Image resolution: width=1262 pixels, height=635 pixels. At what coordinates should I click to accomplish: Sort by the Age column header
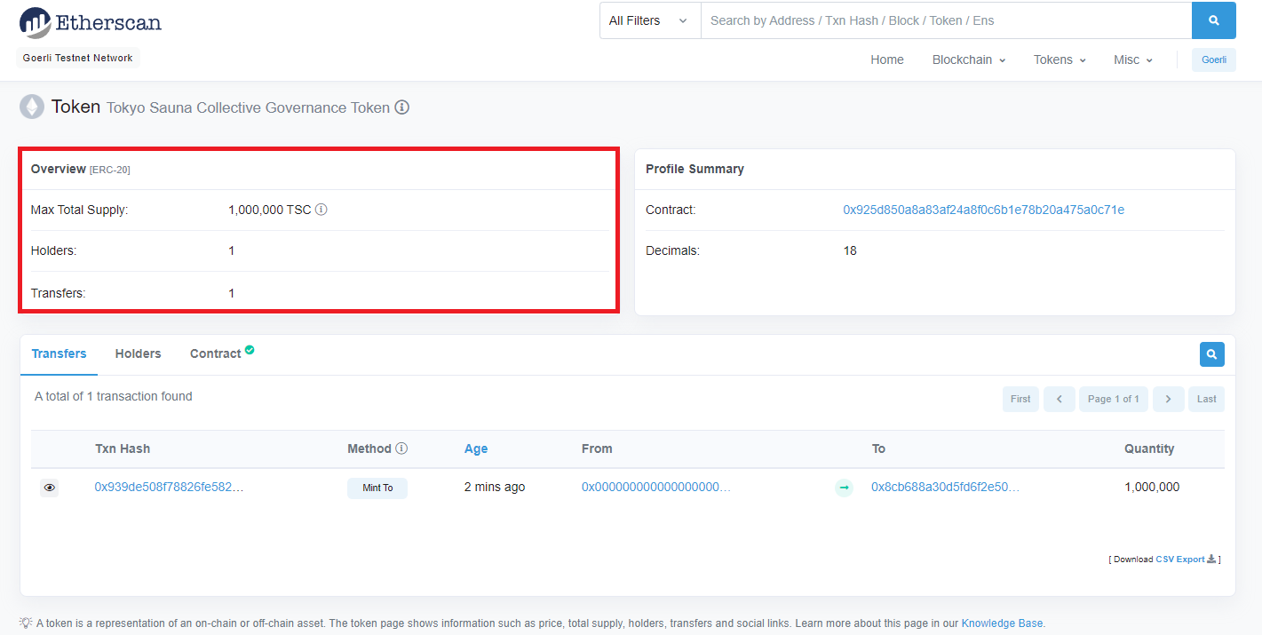(x=476, y=448)
